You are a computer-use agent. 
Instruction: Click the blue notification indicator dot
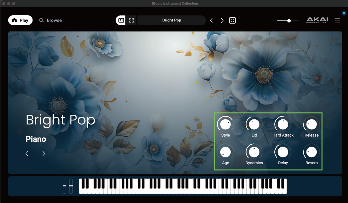pyautogui.click(x=344, y=13)
